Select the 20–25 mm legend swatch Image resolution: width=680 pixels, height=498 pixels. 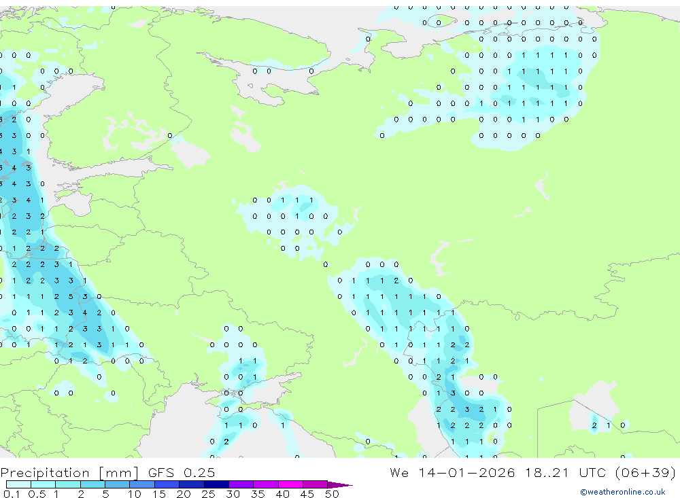pos(192,484)
